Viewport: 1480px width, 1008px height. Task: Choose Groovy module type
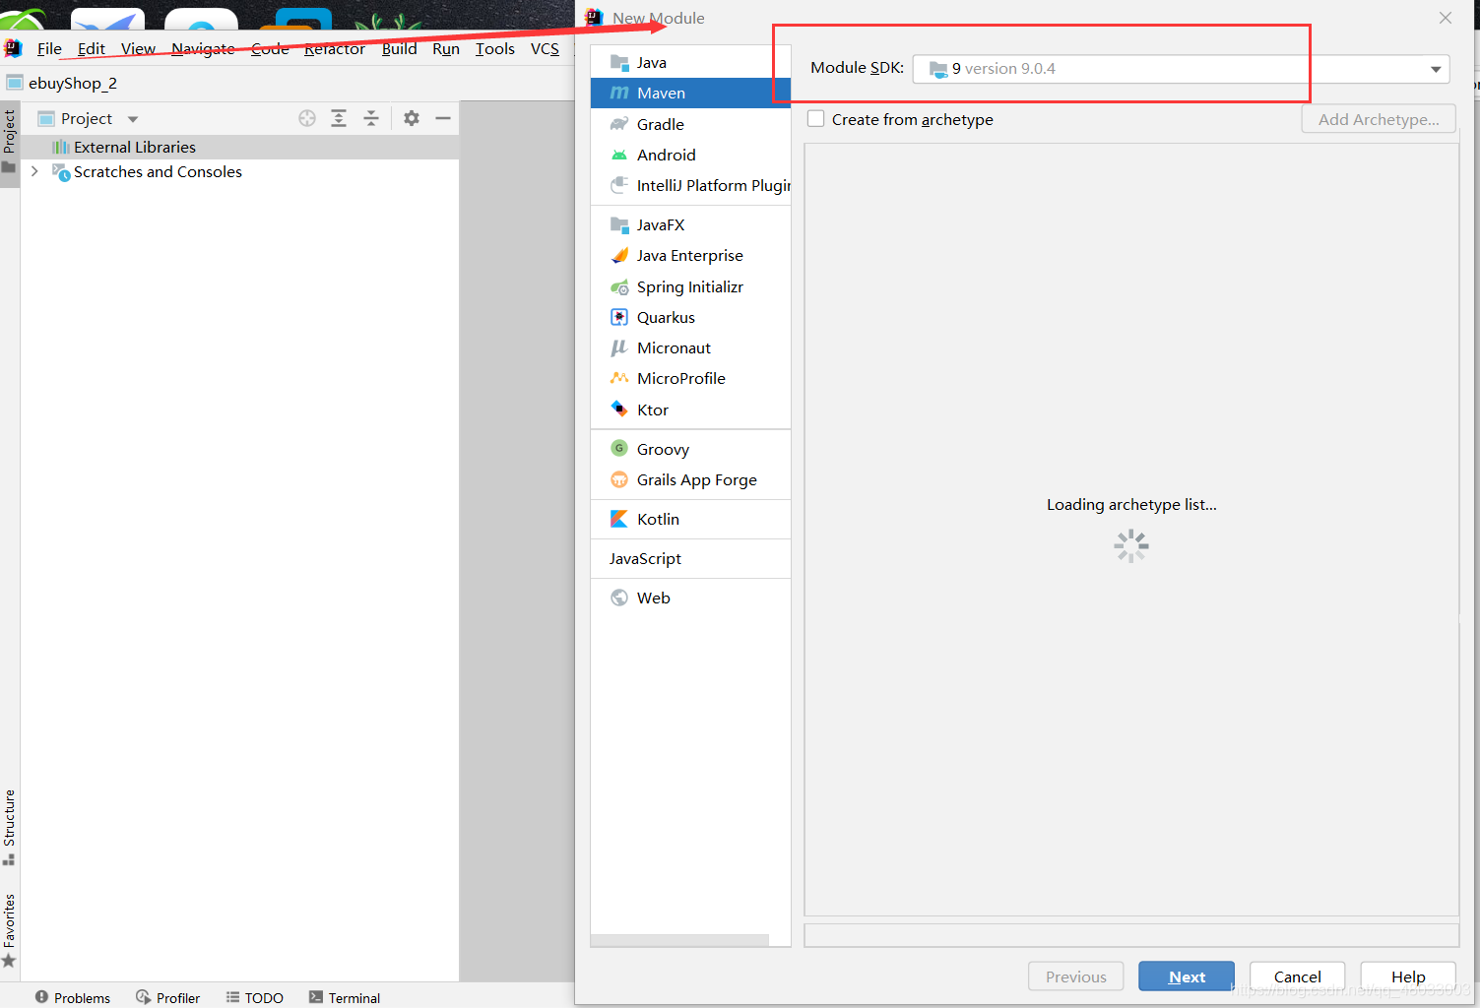point(690,449)
